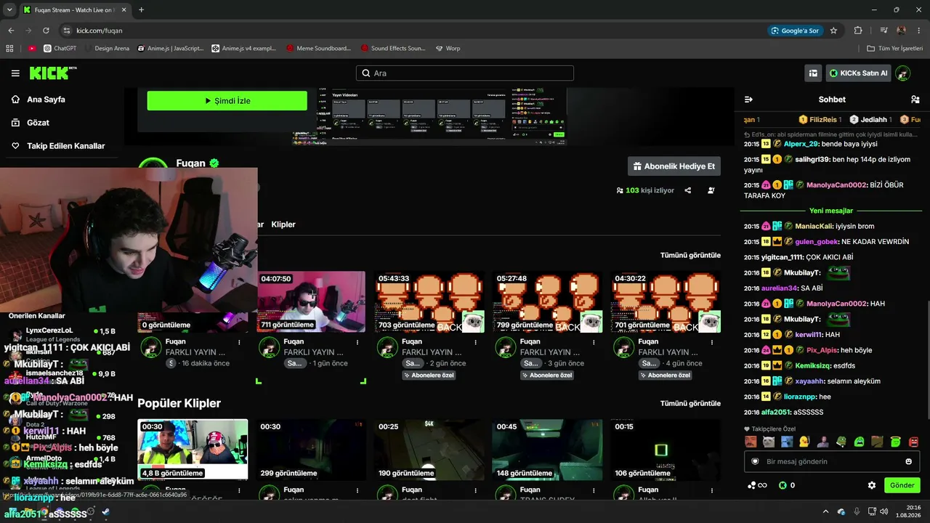Play the clip with 148 görüntüleme
This screenshot has width=930, height=523.
pos(548,450)
